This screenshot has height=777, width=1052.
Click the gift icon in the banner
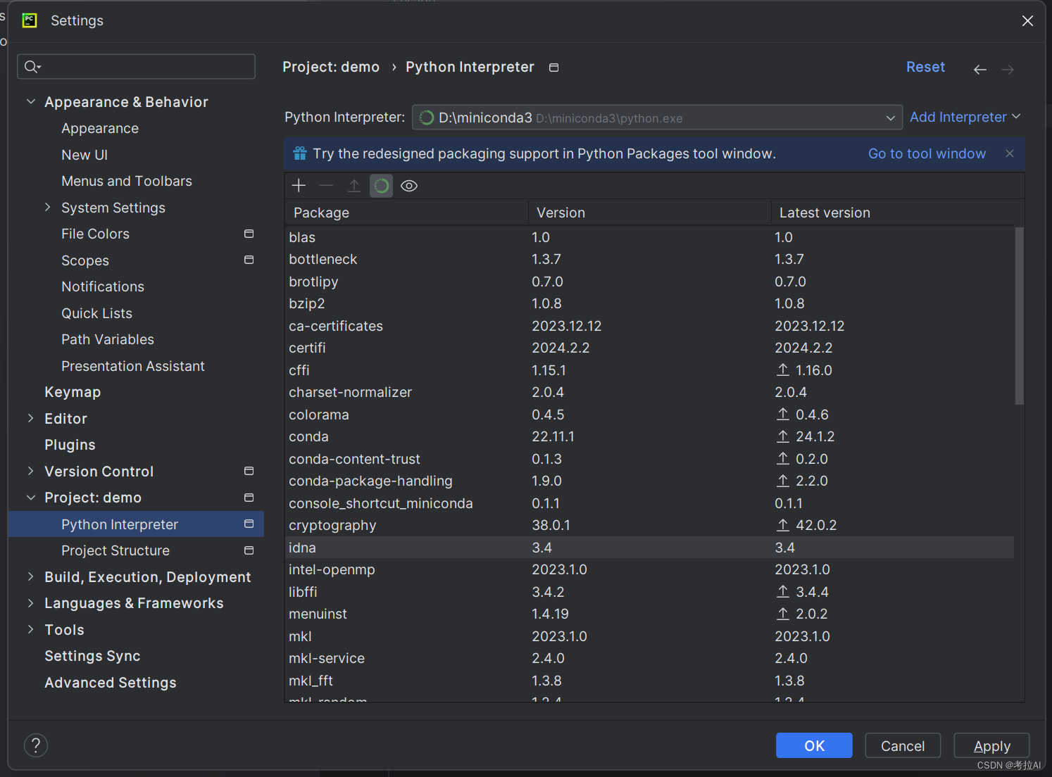tap(300, 153)
